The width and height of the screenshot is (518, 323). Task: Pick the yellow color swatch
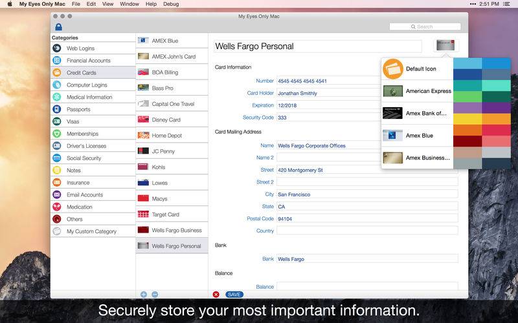467,119
